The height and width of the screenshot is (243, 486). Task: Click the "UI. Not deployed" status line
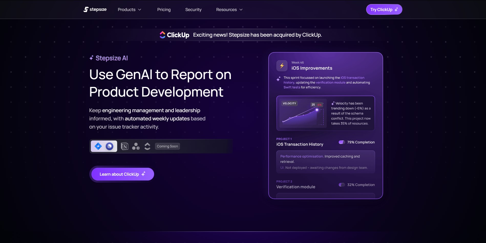(x=324, y=168)
